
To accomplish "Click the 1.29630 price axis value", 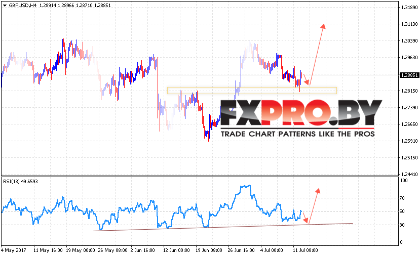I will 409,58.
